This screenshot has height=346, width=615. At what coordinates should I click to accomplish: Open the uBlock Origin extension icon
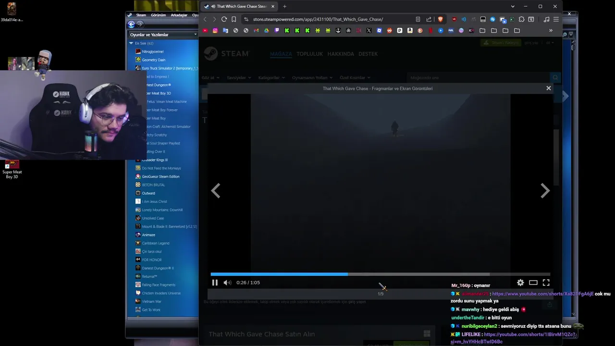coord(454,19)
